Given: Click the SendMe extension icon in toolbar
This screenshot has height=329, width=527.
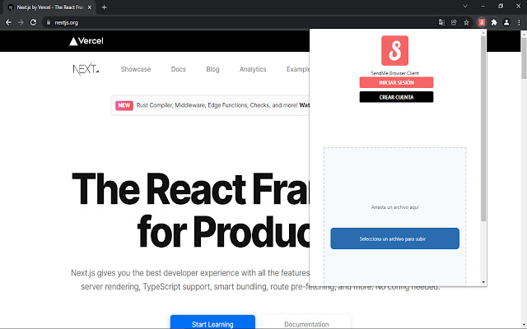Looking at the screenshot, I should click(482, 22).
